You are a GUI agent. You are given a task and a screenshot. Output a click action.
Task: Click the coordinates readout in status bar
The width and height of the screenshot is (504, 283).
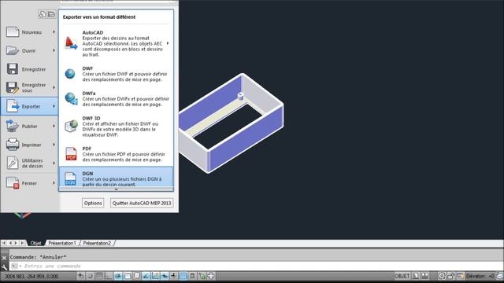31,276
